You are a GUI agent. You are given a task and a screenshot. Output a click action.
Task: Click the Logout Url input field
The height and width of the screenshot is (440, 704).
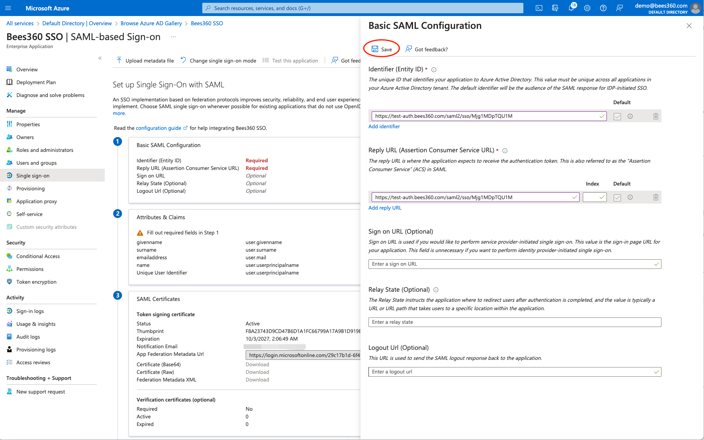click(515, 372)
